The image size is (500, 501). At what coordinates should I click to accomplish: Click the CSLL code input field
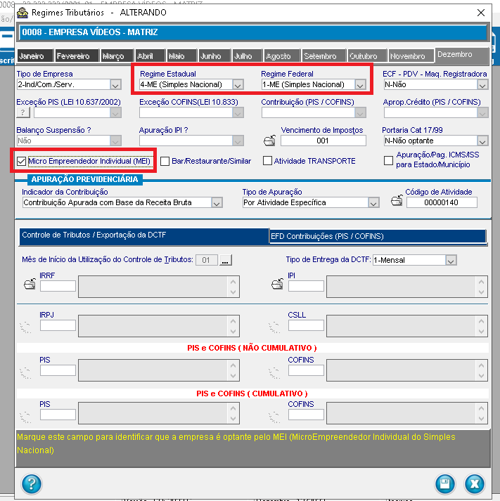(306, 325)
